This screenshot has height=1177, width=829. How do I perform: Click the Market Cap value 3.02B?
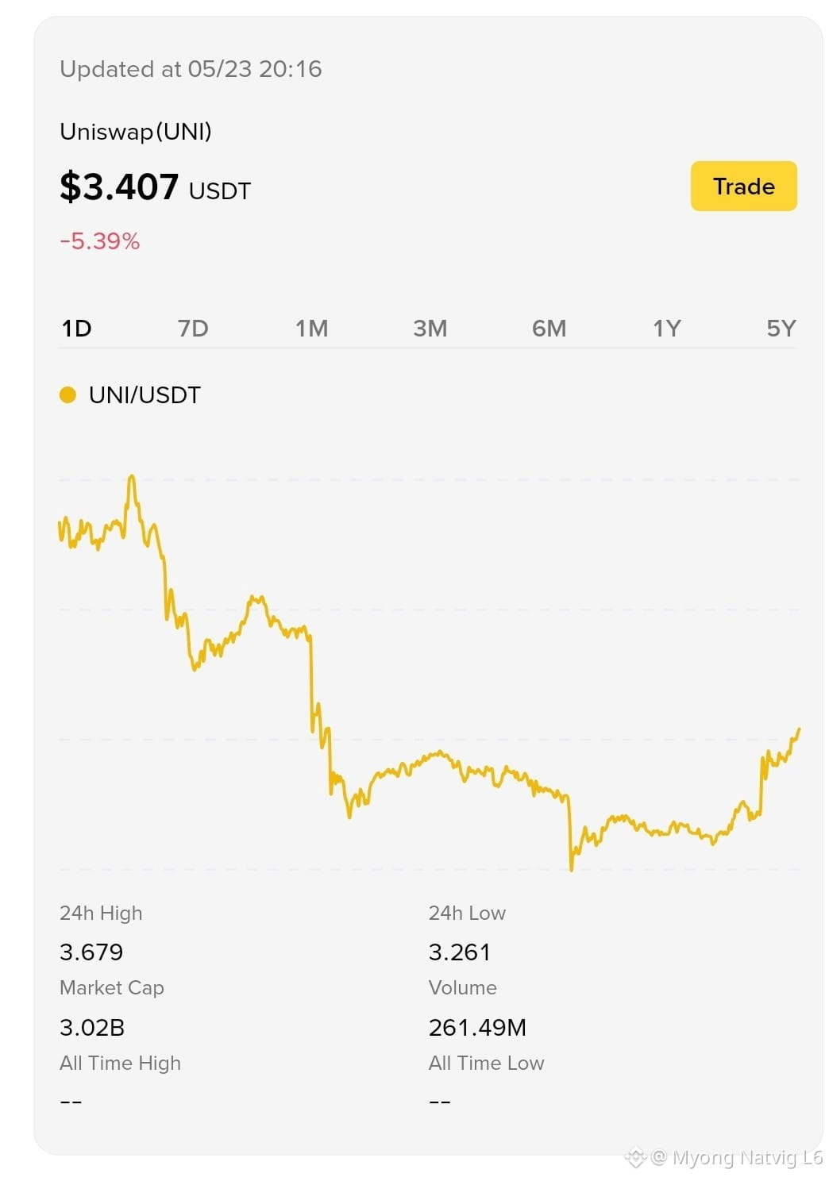pyautogui.click(x=92, y=1027)
